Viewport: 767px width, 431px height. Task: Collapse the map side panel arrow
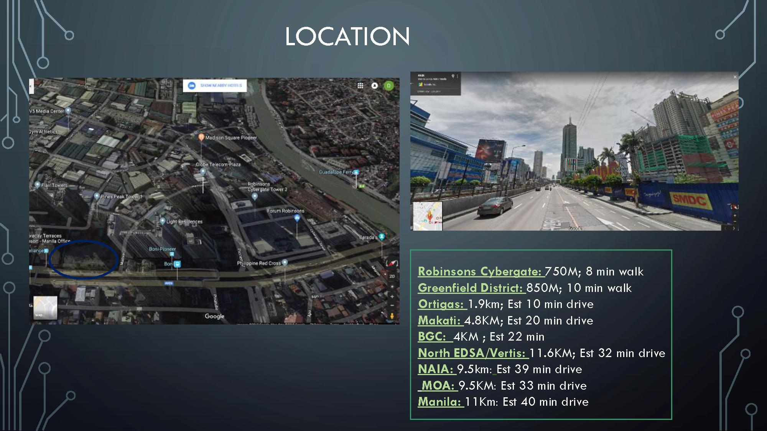click(x=31, y=86)
